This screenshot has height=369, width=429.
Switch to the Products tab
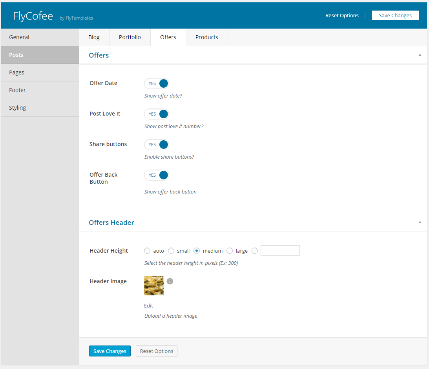point(206,37)
